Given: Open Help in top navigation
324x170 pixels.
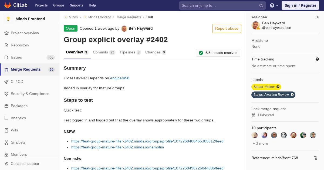Looking at the screenshot, I should point(92,5).
